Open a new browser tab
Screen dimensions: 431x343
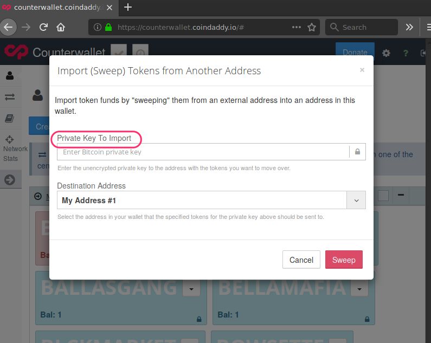click(x=128, y=7)
